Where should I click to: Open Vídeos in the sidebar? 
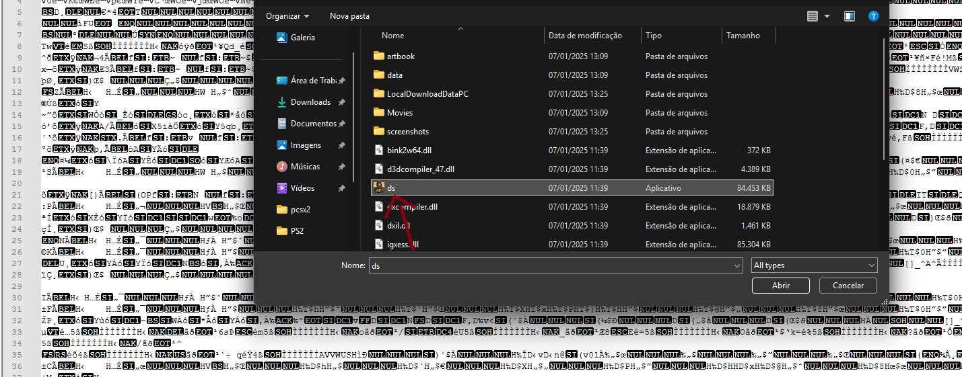click(310, 188)
